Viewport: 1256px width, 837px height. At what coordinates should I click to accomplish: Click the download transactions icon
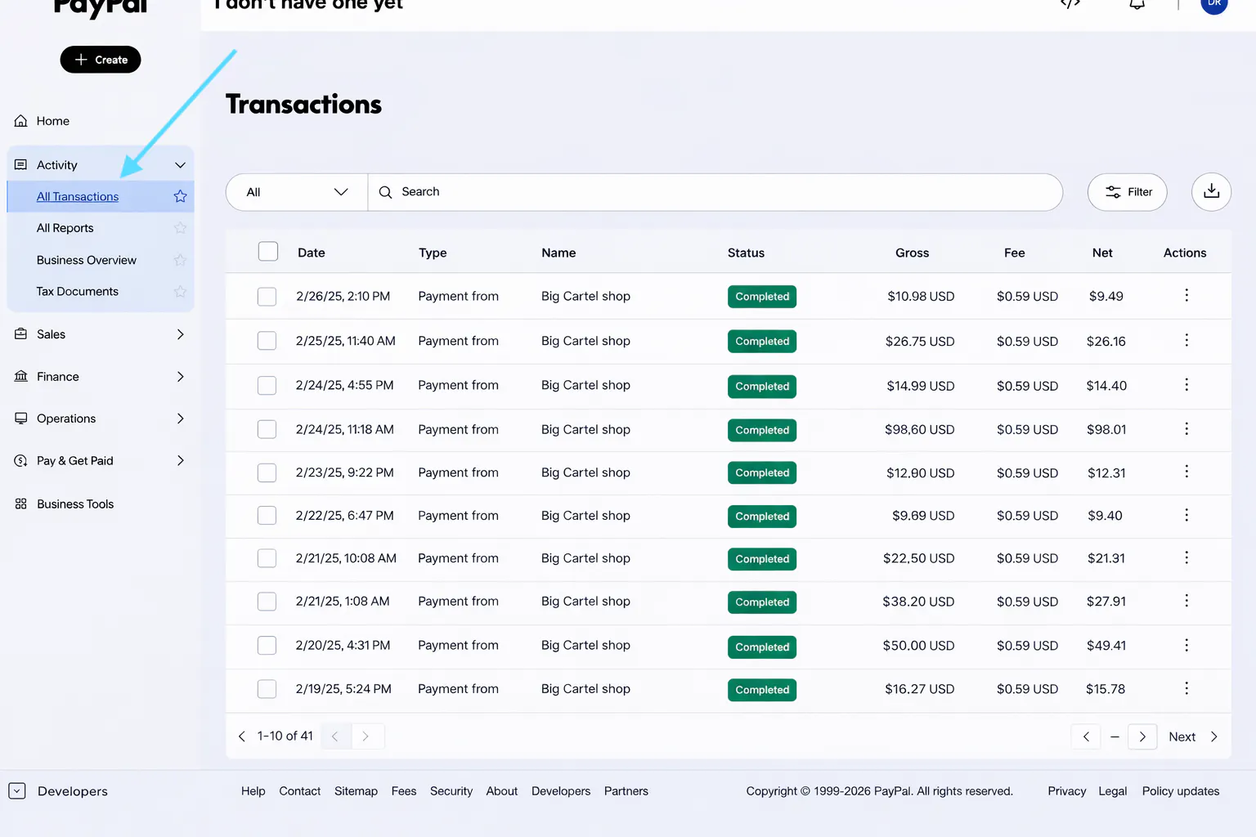1211,192
